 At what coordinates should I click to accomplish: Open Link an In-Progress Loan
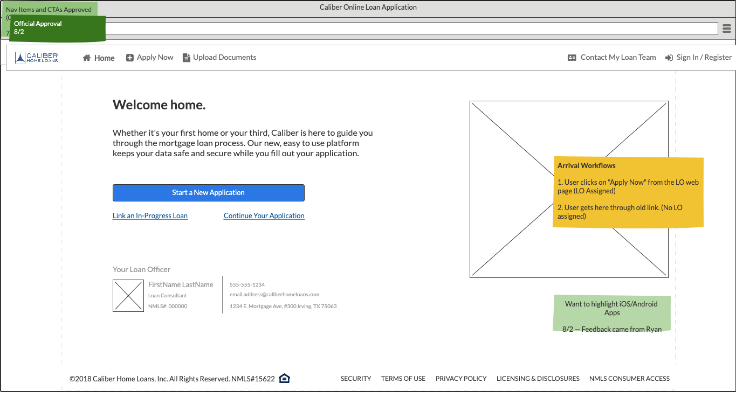coord(150,215)
